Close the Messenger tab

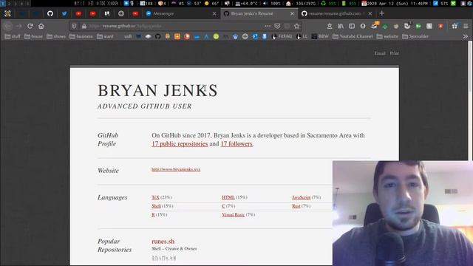[214, 13]
